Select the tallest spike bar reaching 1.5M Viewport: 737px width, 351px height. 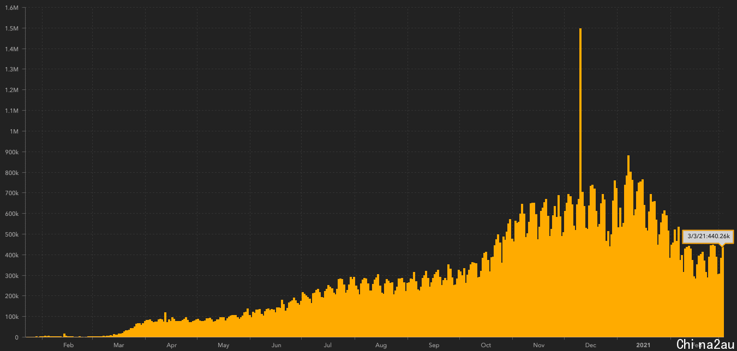click(580, 183)
